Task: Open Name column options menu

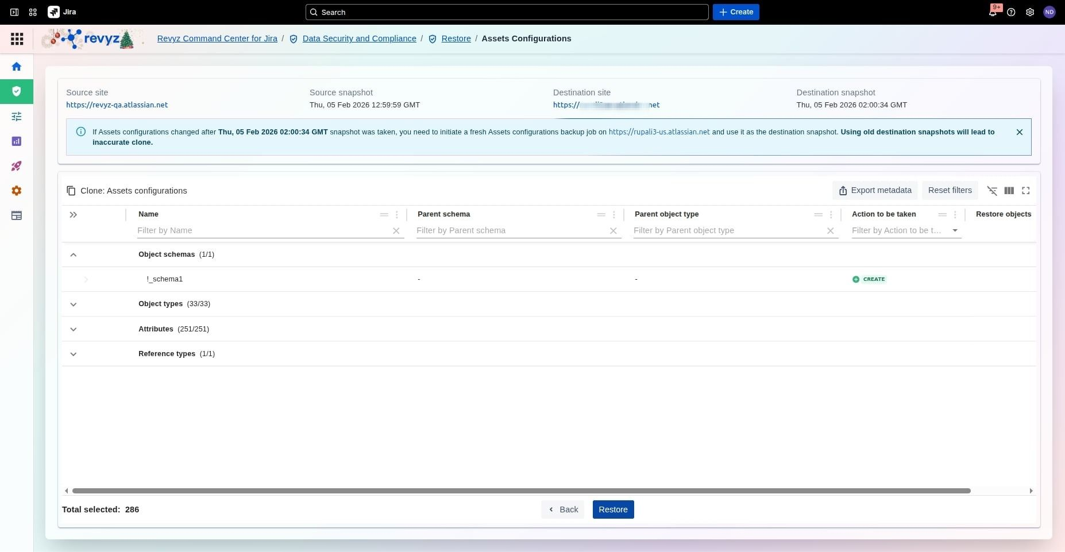Action: pos(396,214)
